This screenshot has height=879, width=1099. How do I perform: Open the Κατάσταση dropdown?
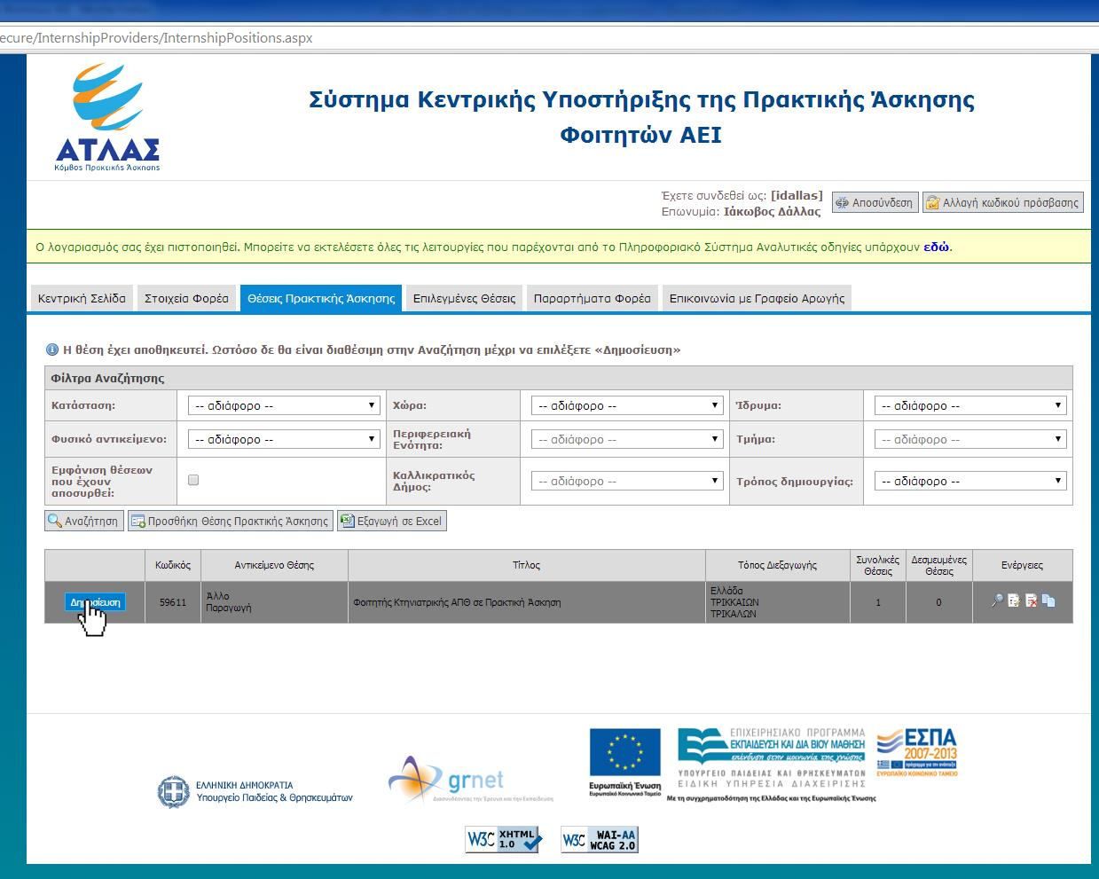pyautogui.click(x=284, y=405)
